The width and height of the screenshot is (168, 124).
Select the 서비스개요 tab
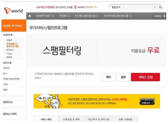[x=46, y=119]
